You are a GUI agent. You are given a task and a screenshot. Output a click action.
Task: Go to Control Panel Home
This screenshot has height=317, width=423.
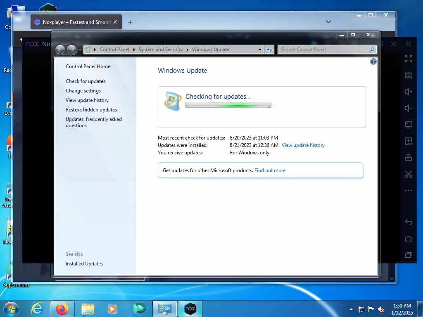point(88,66)
